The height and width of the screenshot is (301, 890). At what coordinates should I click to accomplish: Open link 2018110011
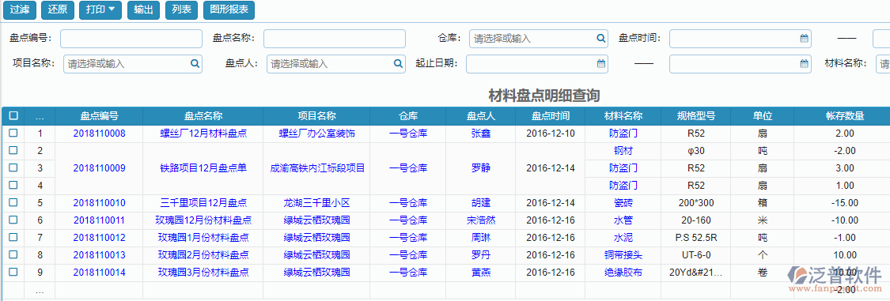click(x=100, y=220)
